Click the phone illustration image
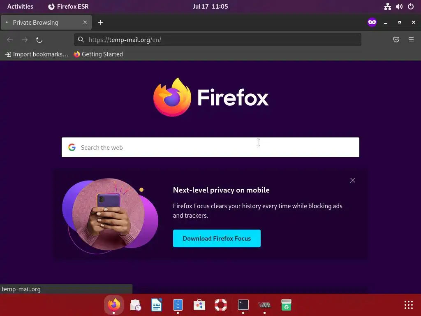This screenshot has width=421, height=316. (110, 216)
